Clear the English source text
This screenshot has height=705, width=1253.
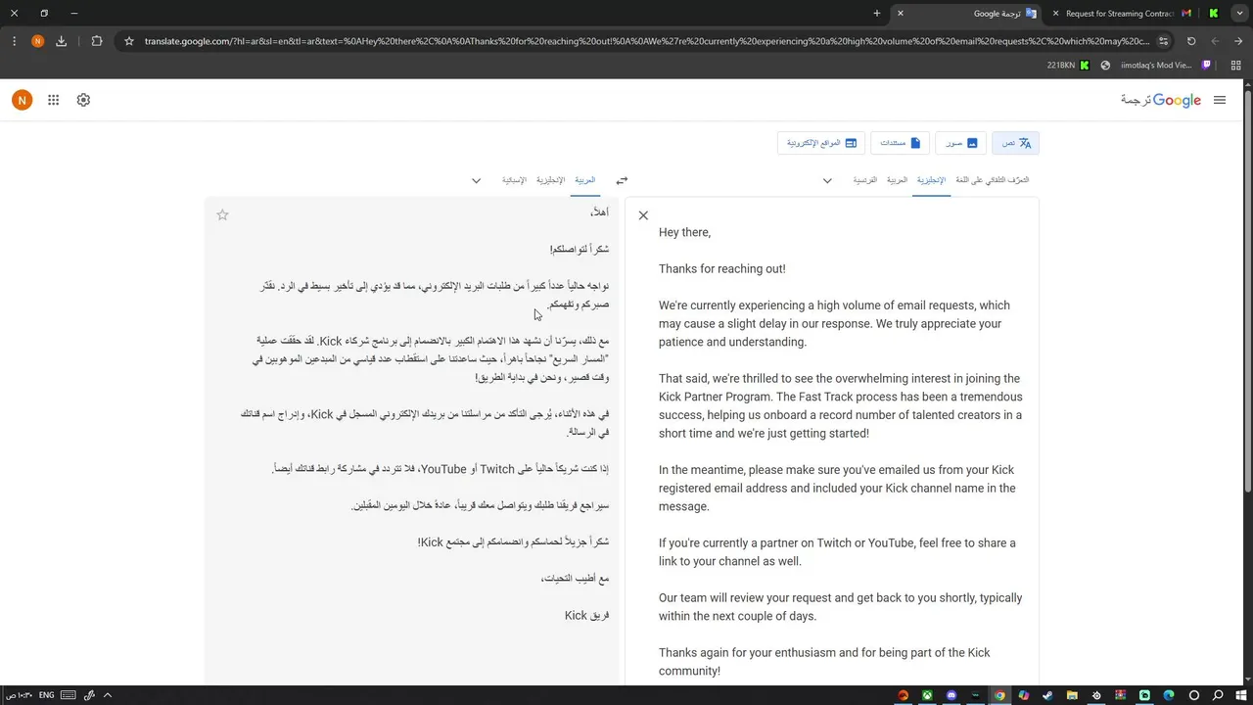click(x=643, y=215)
